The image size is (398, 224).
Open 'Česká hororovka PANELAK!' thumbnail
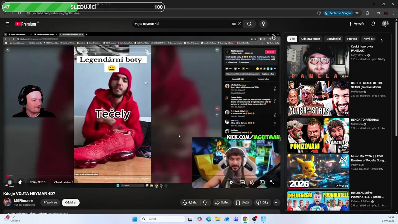pyautogui.click(x=318, y=62)
